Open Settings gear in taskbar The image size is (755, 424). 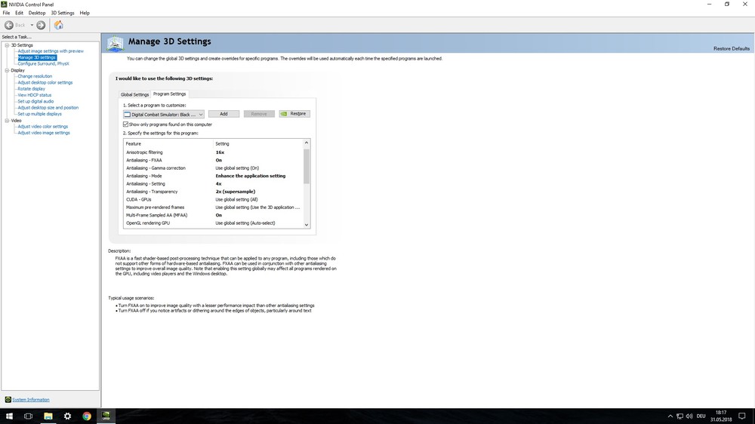pyautogui.click(x=67, y=416)
